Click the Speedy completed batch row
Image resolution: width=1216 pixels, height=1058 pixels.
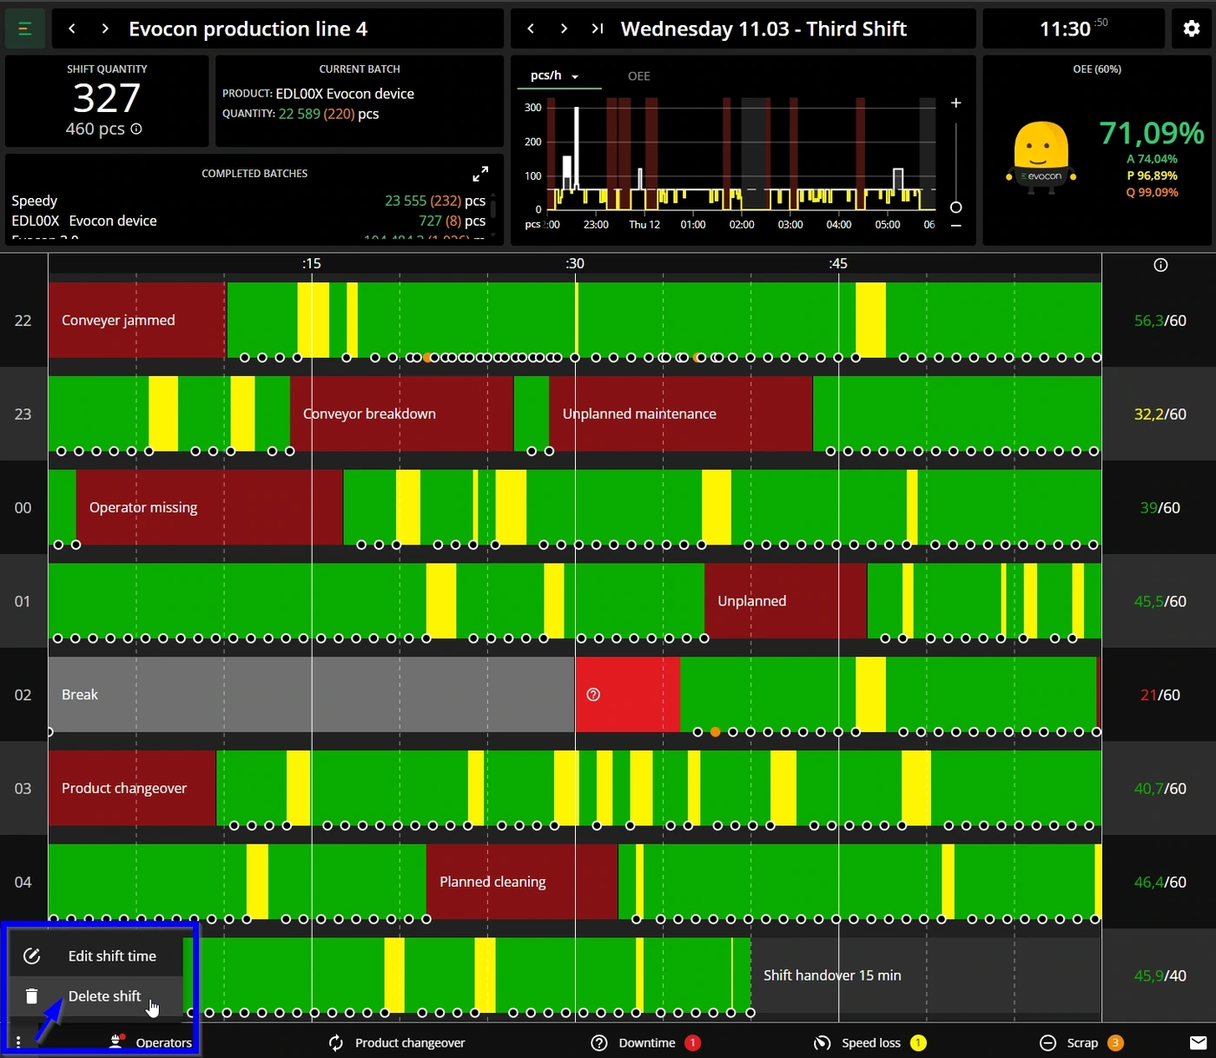point(248,201)
